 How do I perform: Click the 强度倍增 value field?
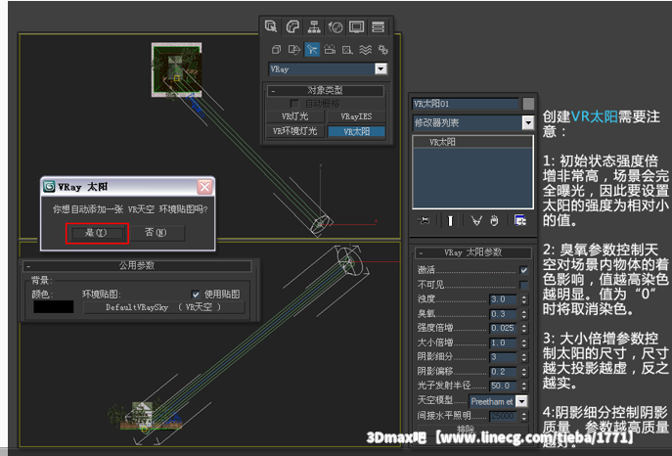pyautogui.click(x=503, y=328)
